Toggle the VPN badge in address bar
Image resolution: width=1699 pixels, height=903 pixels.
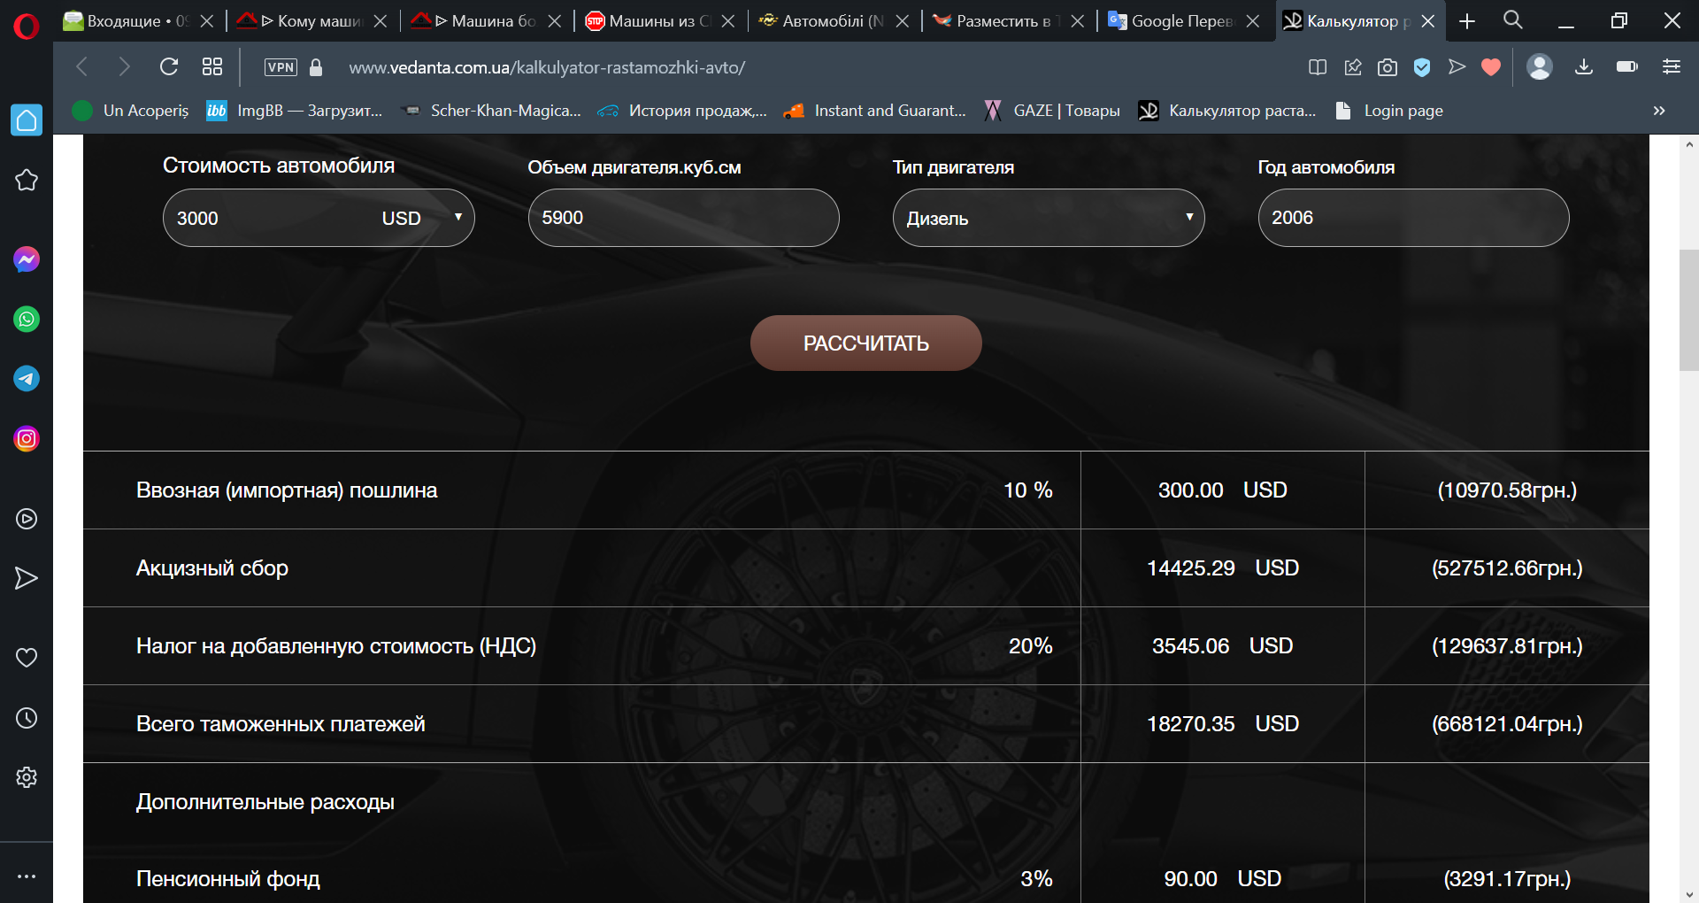click(x=281, y=67)
